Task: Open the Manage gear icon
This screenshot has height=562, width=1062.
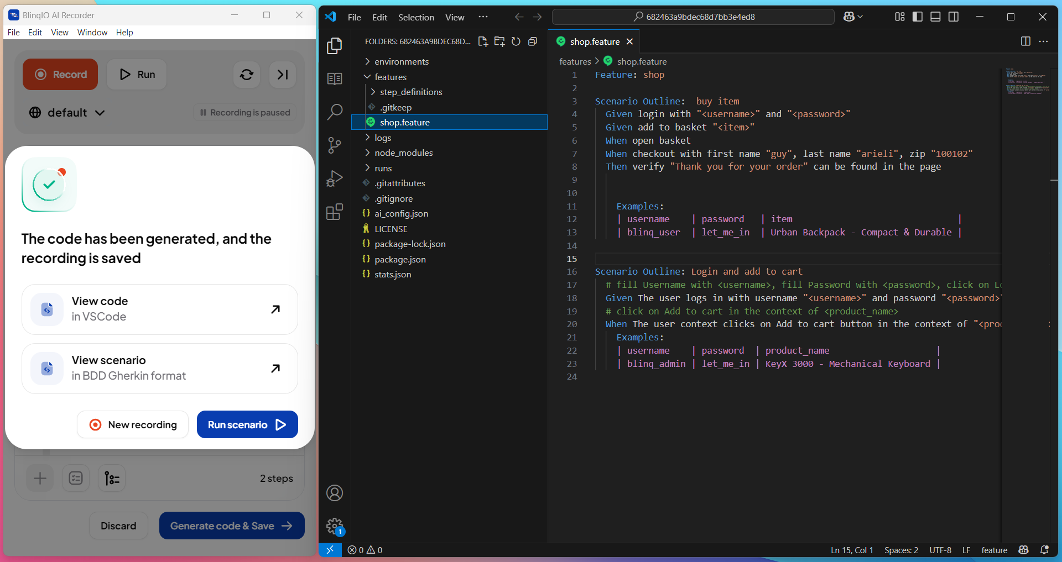Action: click(x=335, y=526)
